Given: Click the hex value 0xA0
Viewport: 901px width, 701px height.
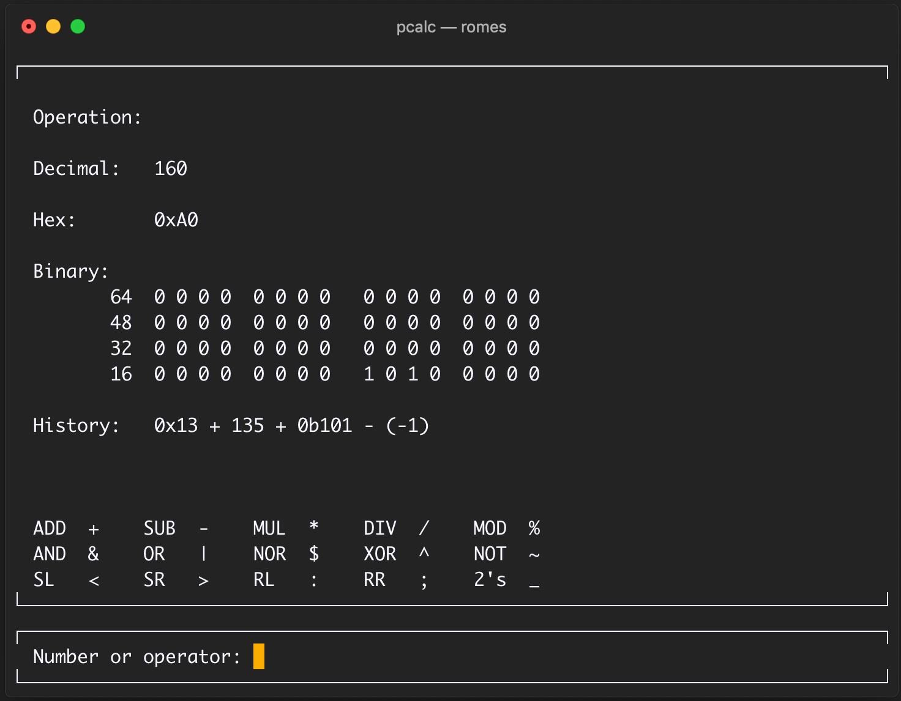Looking at the screenshot, I should coord(176,220).
